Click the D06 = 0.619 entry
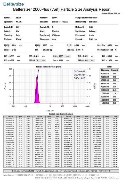 pos(37,56)
